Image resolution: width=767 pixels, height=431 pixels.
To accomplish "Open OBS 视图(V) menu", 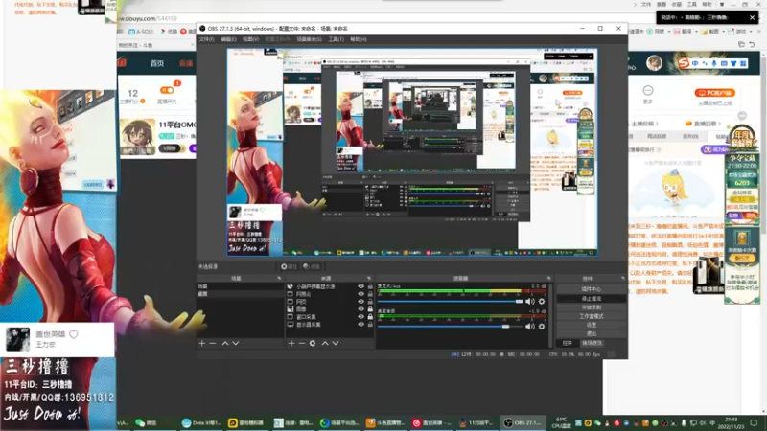I will [250, 39].
